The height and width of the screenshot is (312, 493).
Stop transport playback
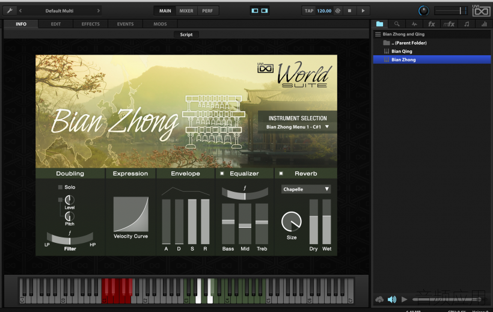point(349,11)
